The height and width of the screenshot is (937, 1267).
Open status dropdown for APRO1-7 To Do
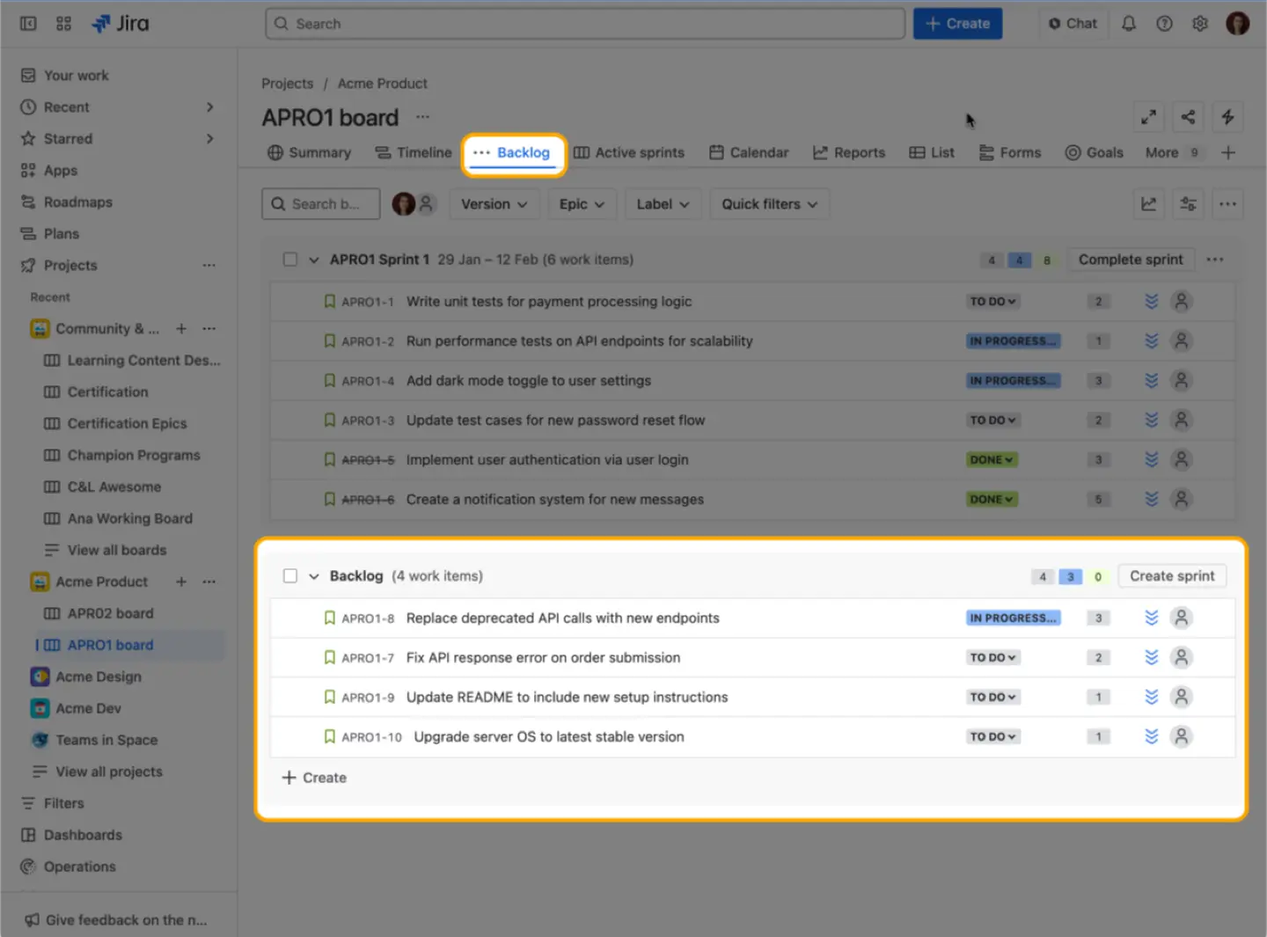coord(992,657)
